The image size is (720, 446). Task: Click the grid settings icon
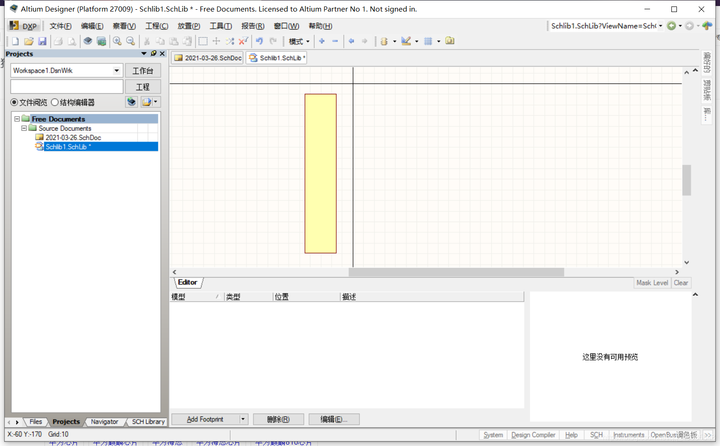[x=428, y=41]
